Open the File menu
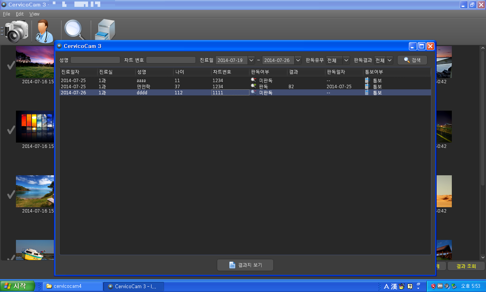The height and width of the screenshot is (292, 486). [6, 14]
